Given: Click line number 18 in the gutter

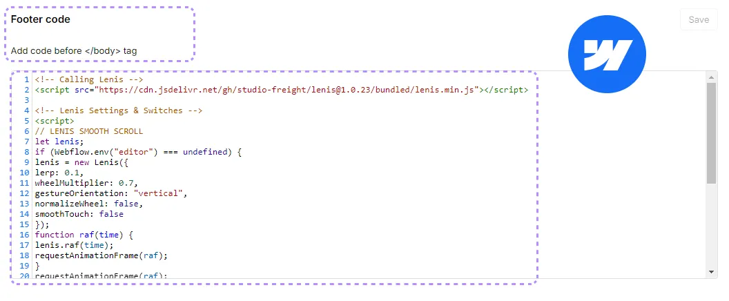Looking at the screenshot, I should point(25,255).
